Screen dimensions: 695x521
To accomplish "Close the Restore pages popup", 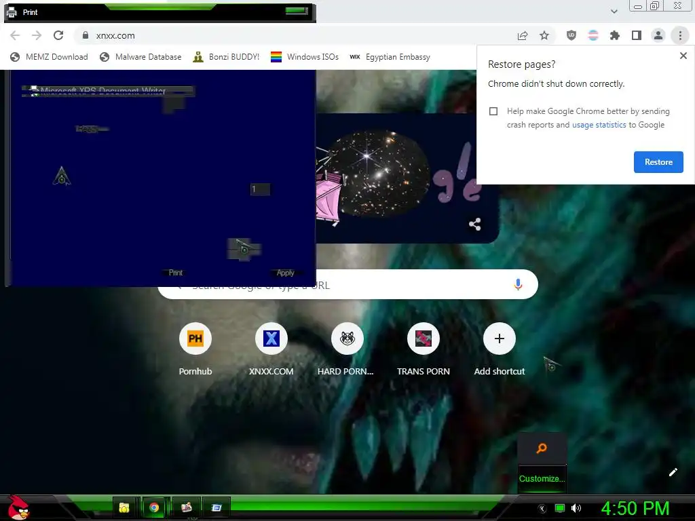I will point(683,56).
